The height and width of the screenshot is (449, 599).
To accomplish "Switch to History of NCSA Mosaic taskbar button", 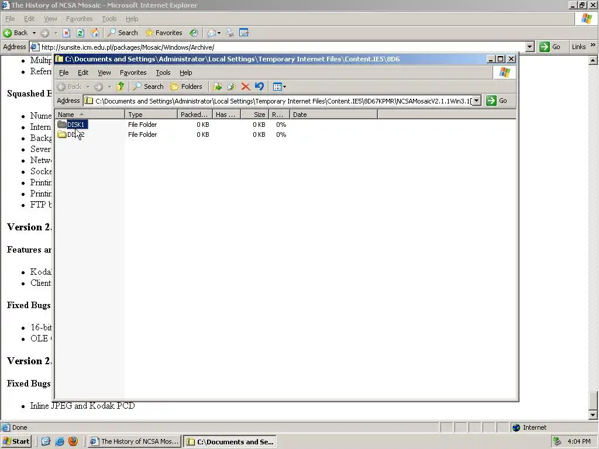I will click(x=134, y=441).
